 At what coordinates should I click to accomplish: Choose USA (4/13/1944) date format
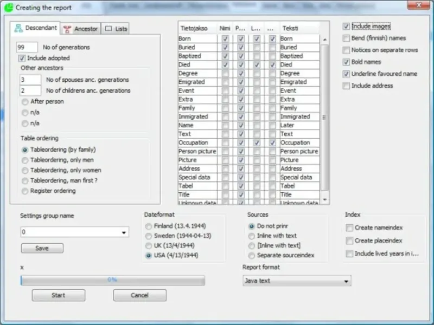(x=149, y=255)
